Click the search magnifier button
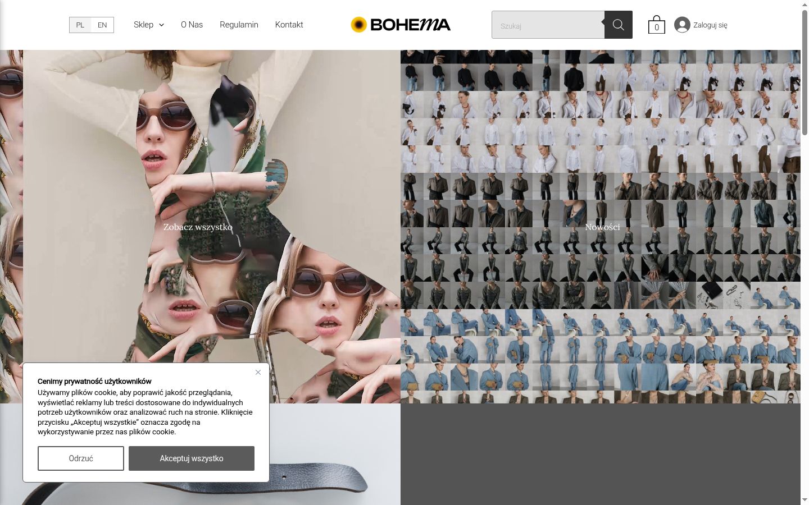This screenshot has height=505, width=809. 619,25
